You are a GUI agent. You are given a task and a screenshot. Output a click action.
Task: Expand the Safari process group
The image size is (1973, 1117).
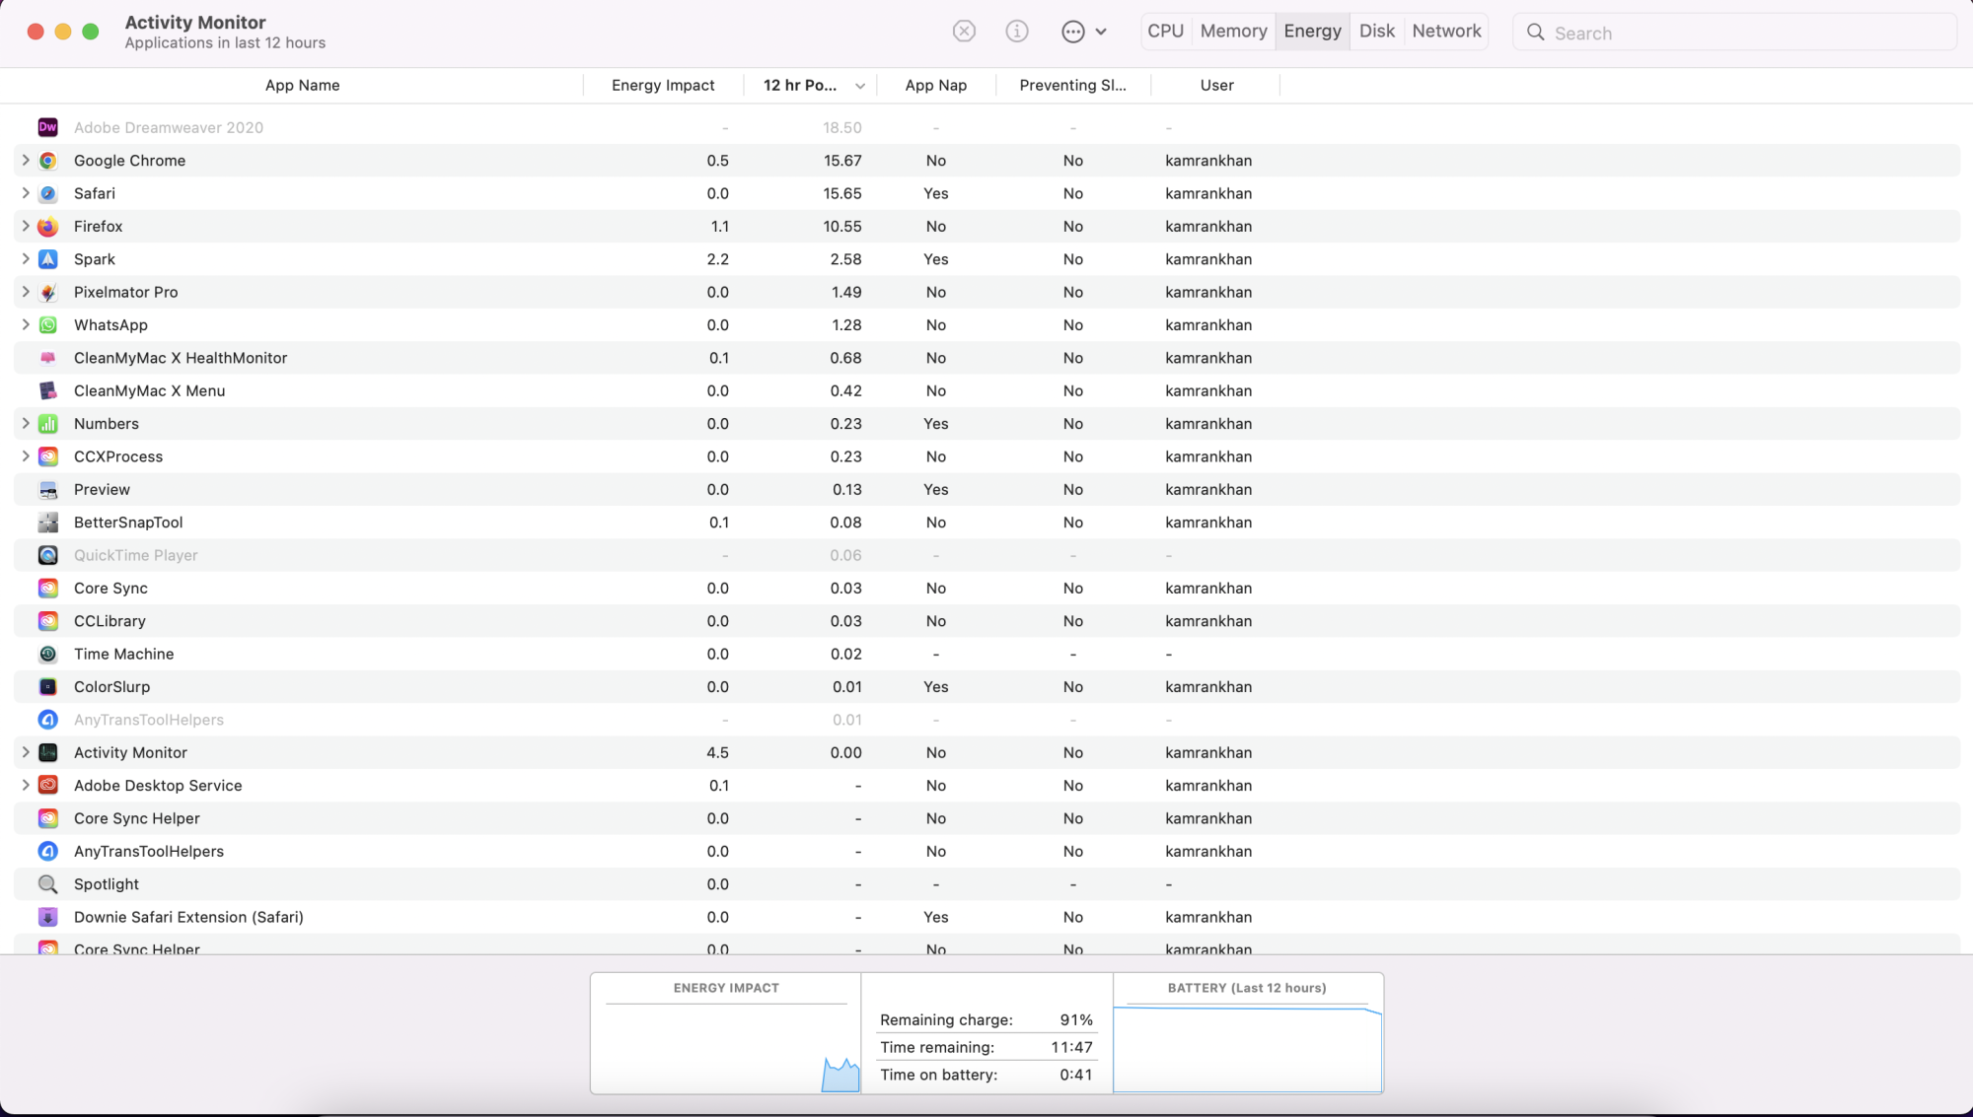tap(26, 193)
